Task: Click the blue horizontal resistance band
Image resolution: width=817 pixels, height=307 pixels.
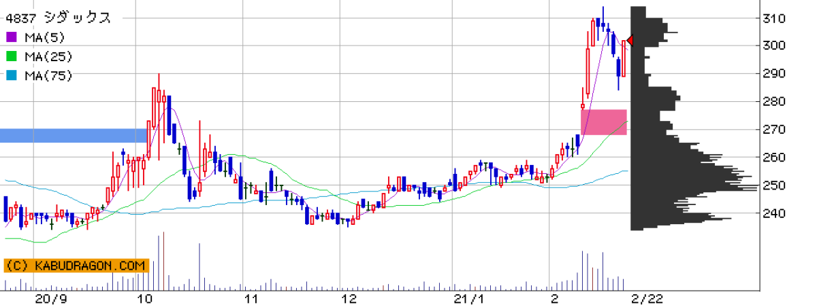Action: (x=74, y=136)
